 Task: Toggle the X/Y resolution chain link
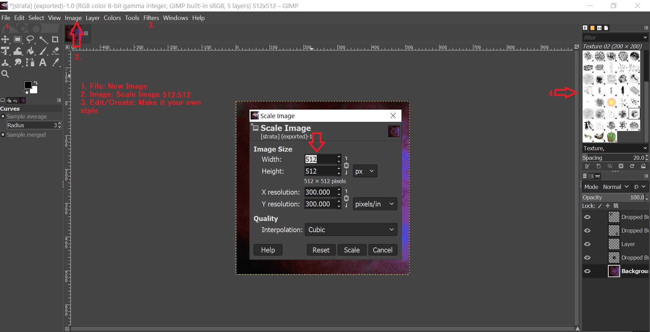(x=346, y=198)
